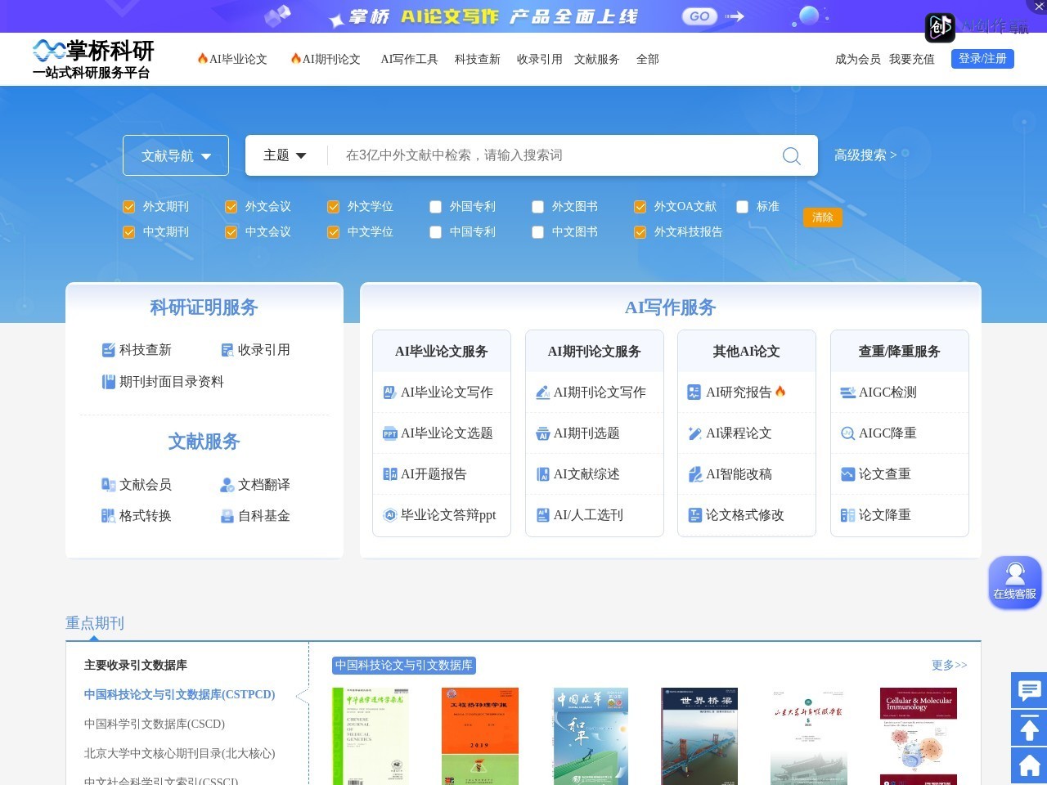Click the 论文降重 icon
This screenshot has height=785, width=1047.
(848, 515)
